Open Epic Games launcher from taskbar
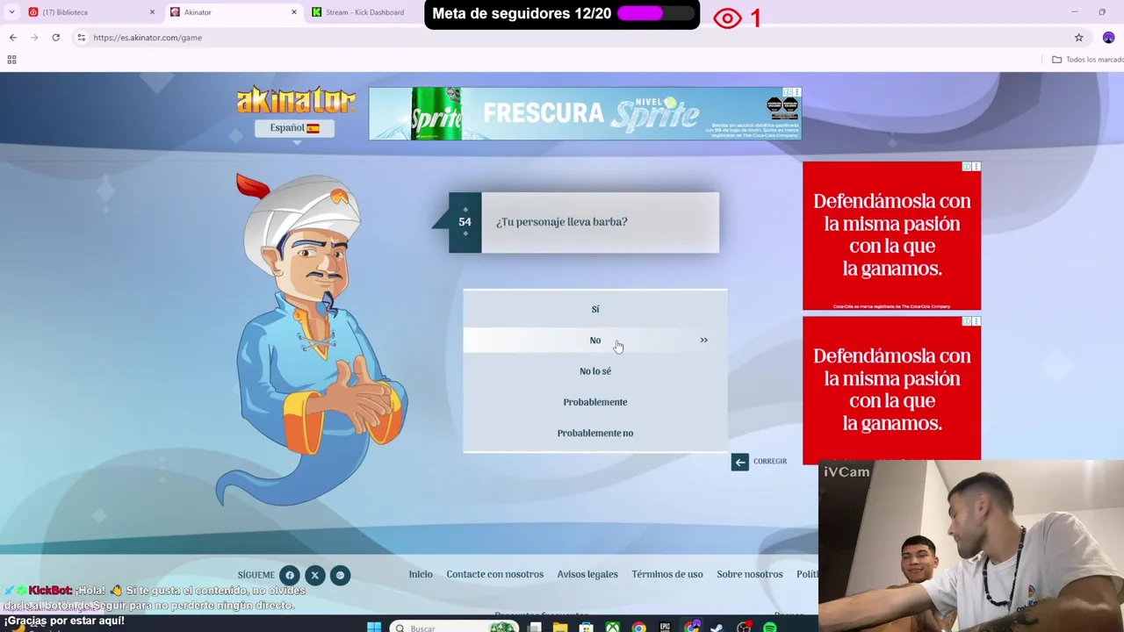1124x632 pixels. tap(665, 628)
